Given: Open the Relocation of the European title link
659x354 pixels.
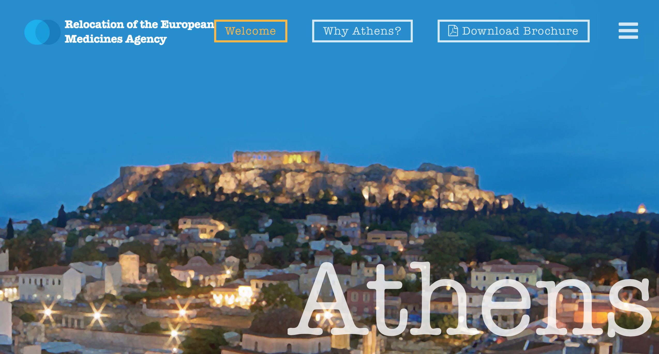Looking at the screenshot, I should 139,25.
